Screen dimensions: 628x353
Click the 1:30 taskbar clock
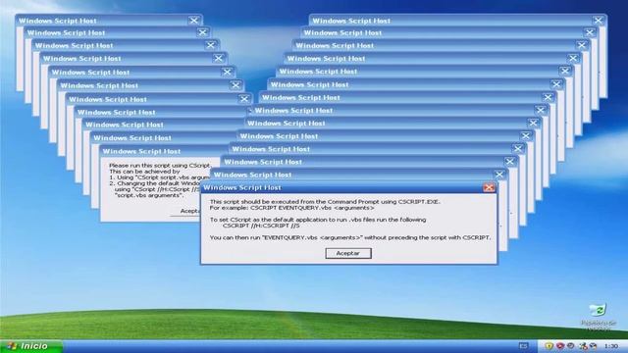pos(611,346)
